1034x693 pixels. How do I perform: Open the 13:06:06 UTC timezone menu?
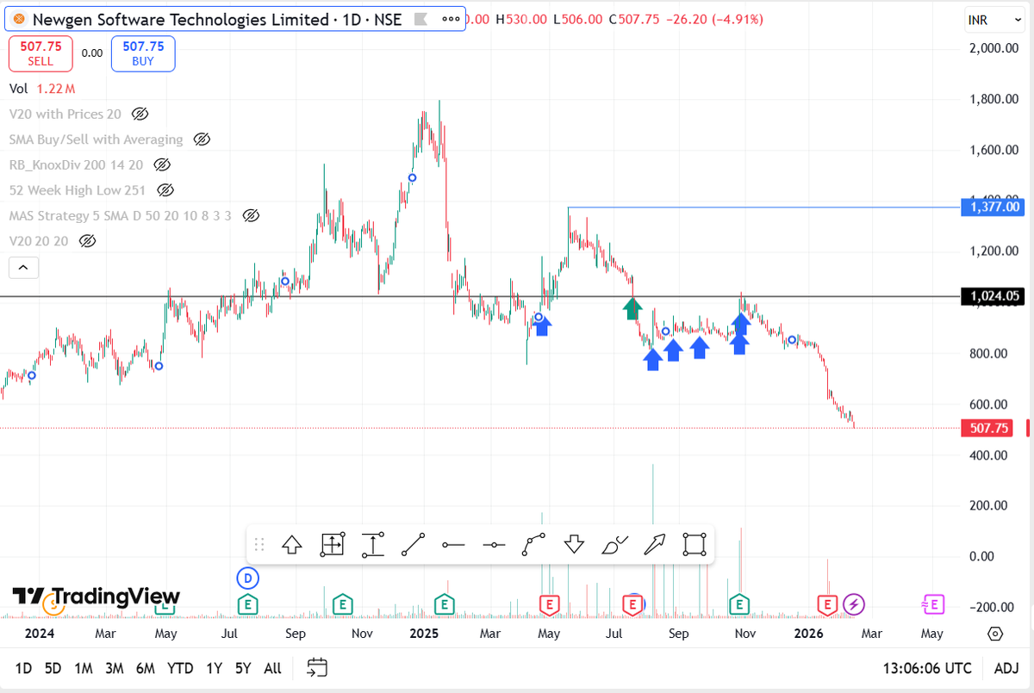click(927, 668)
